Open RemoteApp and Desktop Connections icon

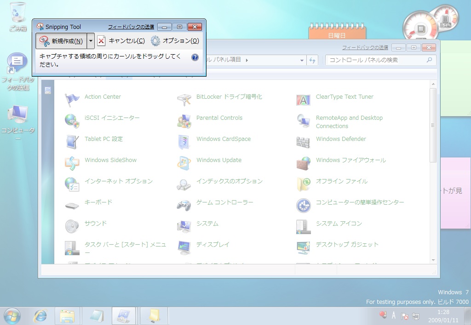(303, 121)
